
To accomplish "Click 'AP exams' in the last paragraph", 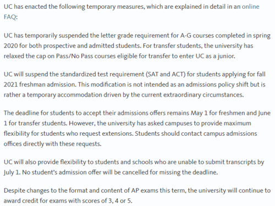I will pos(145,191).
